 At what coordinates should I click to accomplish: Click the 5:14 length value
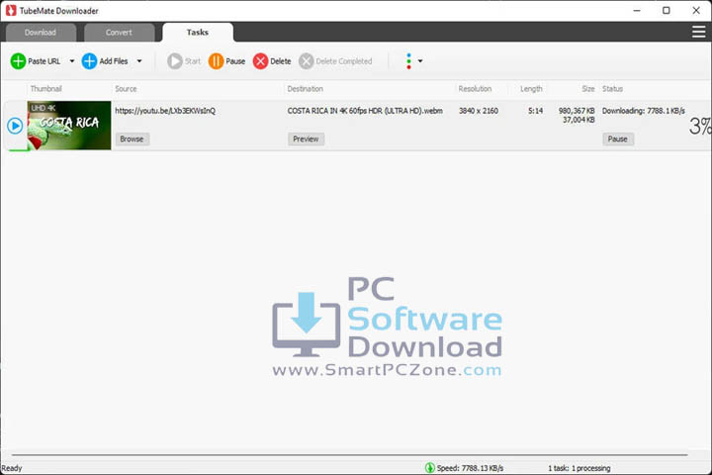(535, 111)
